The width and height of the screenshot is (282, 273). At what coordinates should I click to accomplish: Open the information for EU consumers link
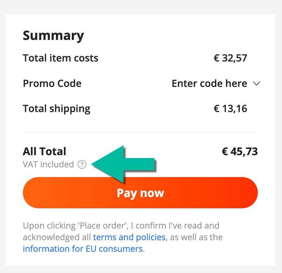click(83, 249)
